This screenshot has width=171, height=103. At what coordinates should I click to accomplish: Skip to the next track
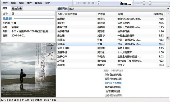pyautogui.click(x=94, y=3)
